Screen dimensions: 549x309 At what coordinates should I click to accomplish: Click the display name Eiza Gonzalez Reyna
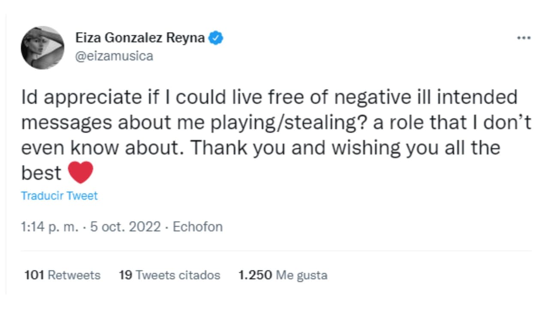click(140, 38)
